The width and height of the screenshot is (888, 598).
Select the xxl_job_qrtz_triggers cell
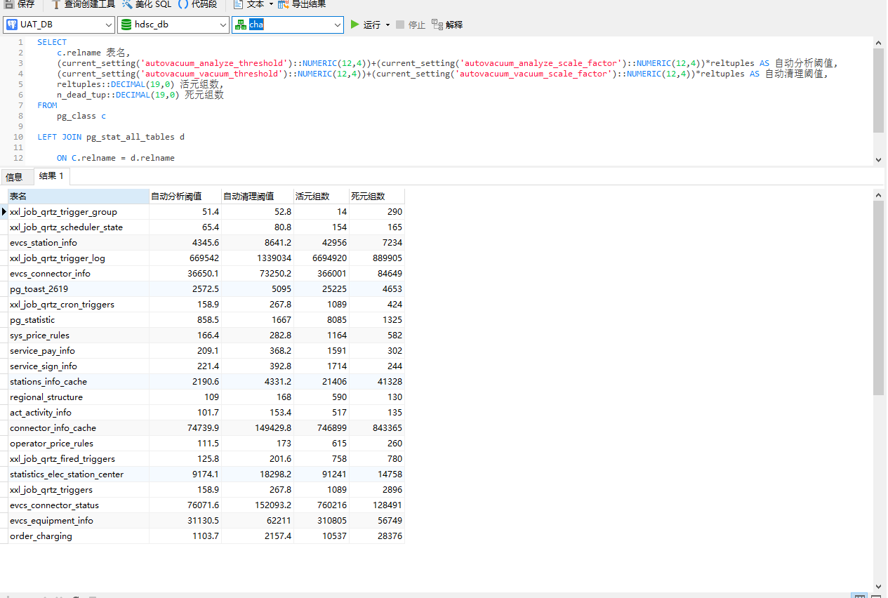pos(79,490)
